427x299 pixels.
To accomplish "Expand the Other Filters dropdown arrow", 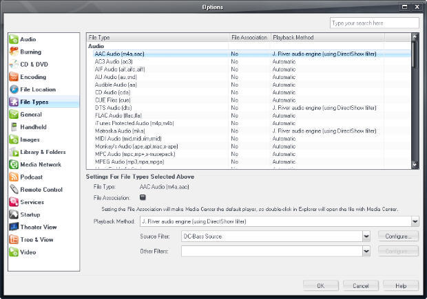I will (x=366, y=251).
